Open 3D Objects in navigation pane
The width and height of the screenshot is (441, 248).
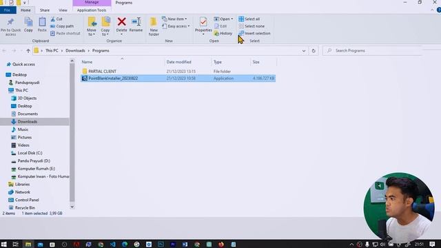[27, 98]
